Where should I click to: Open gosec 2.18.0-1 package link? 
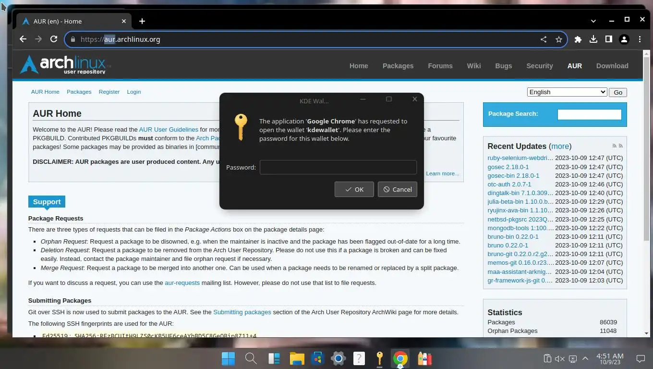508,167
